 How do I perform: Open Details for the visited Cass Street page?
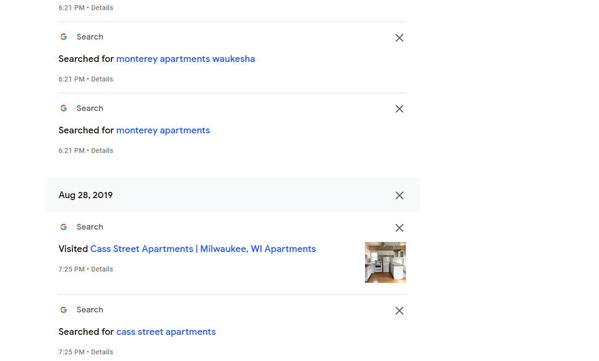click(x=102, y=269)
